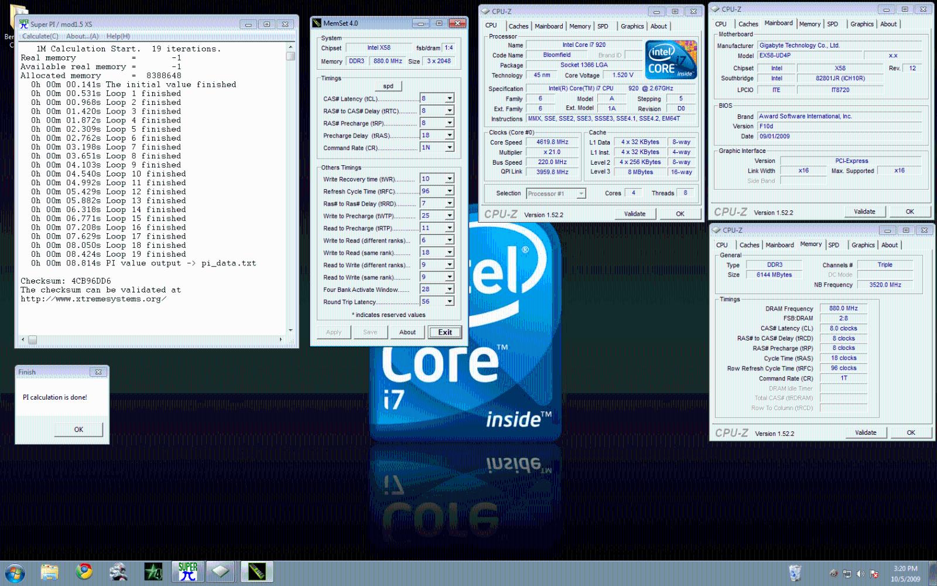Switch to Graphics tab in CPU-Z Memory window
The image size is (937, 586).
click(x=863, y=245)
